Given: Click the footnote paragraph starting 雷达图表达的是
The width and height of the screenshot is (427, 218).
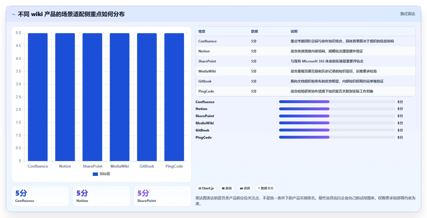Looking at the screenshot, I should click(305, 201).
